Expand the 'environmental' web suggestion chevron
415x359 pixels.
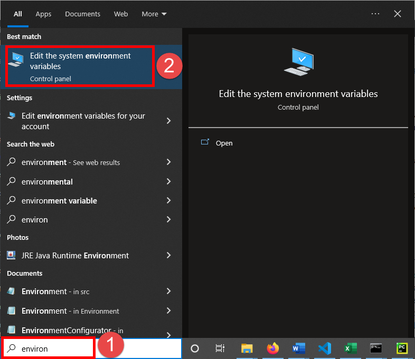point(168,181)
